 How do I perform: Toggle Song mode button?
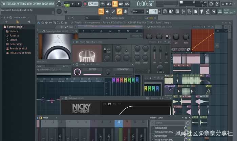[x=67, y=5]
